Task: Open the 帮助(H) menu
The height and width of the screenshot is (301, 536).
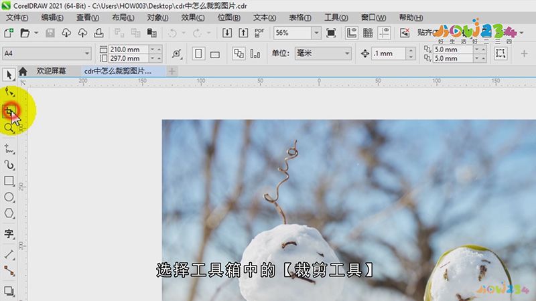Action: pos(411,17)
